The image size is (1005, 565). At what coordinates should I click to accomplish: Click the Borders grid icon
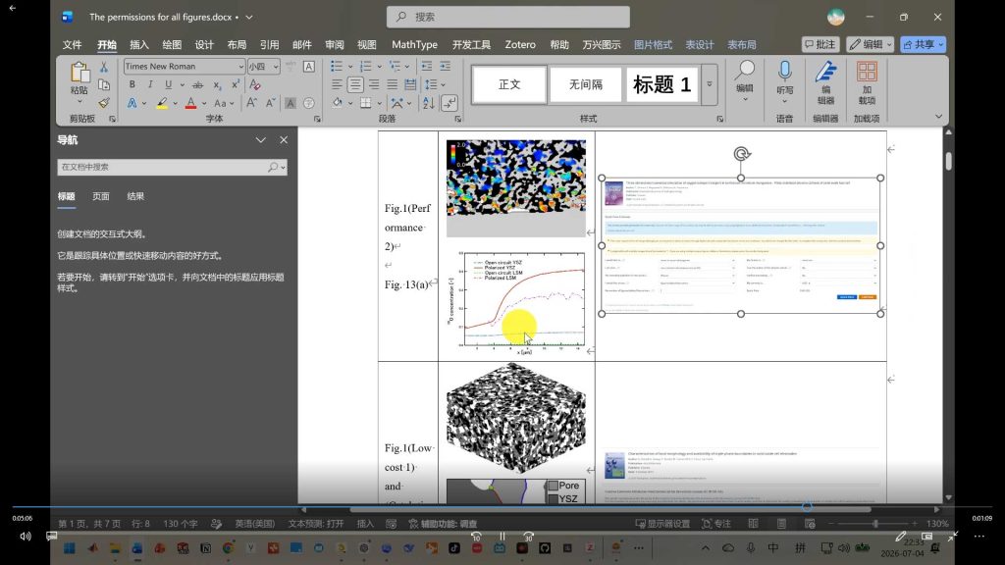[x=365, y=102]
